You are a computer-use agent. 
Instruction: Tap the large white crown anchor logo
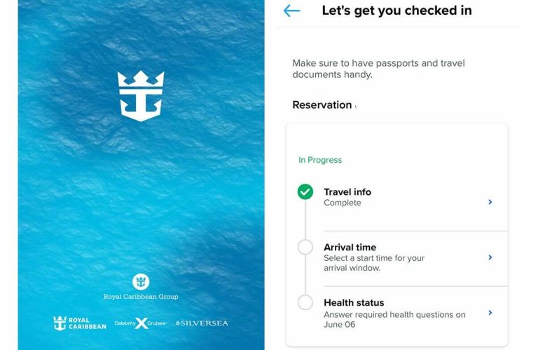[141, 96]
